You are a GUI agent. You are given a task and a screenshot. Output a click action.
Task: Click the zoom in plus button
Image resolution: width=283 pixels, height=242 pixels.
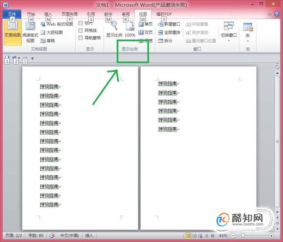(271, 235)
